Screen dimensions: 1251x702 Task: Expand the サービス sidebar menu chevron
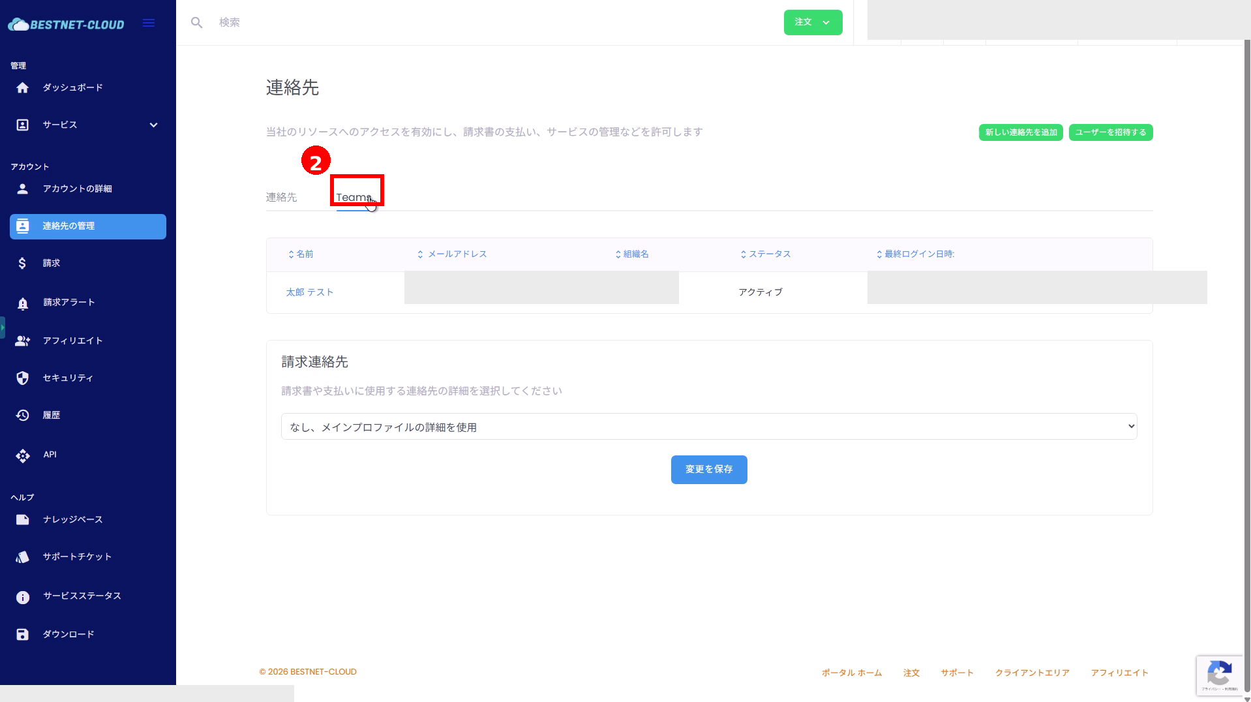tap(153, 125)
